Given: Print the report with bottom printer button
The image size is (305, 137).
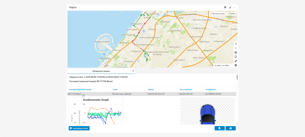Looking at the screenshot, I should pos(231,128).
